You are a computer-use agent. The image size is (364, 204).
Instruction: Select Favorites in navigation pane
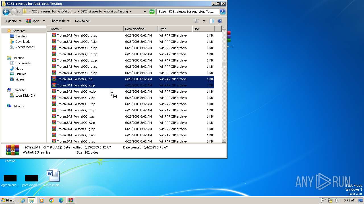(19, 31)
